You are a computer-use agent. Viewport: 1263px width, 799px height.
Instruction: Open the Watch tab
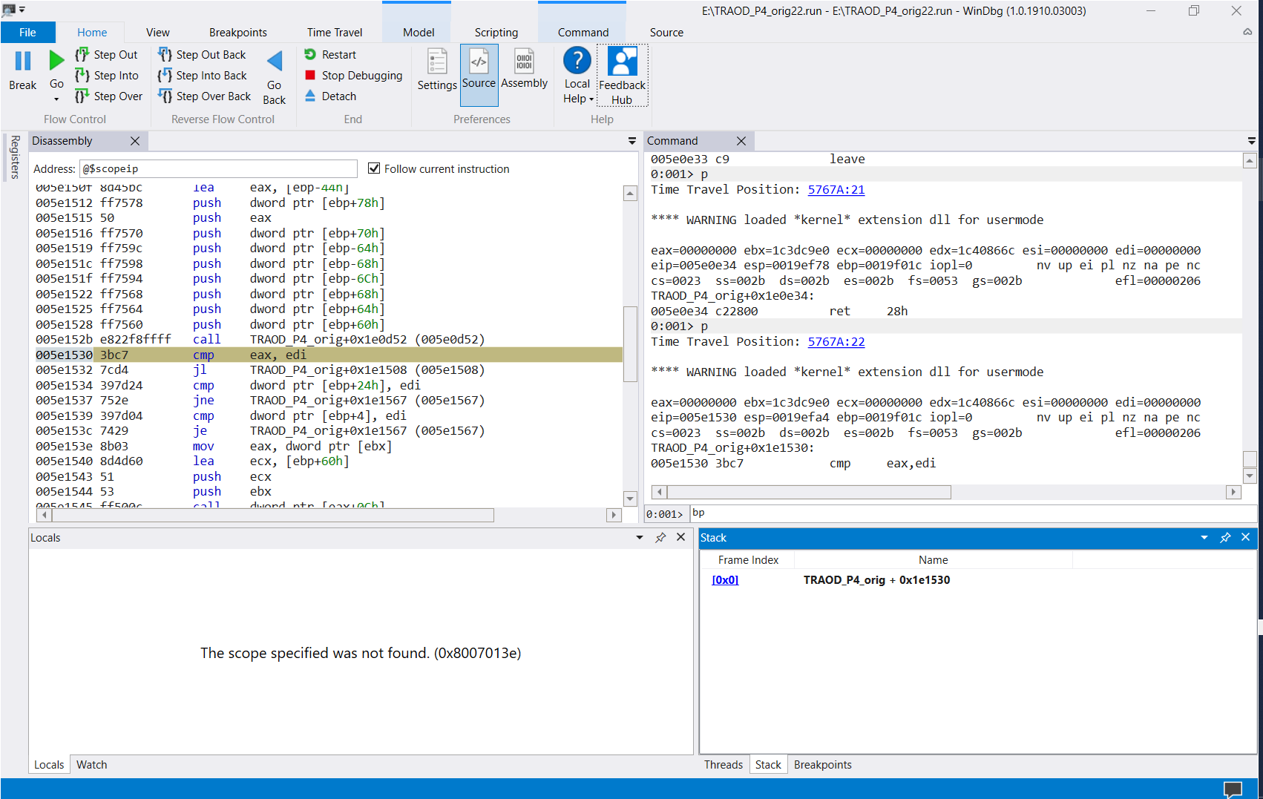point(91,764)
